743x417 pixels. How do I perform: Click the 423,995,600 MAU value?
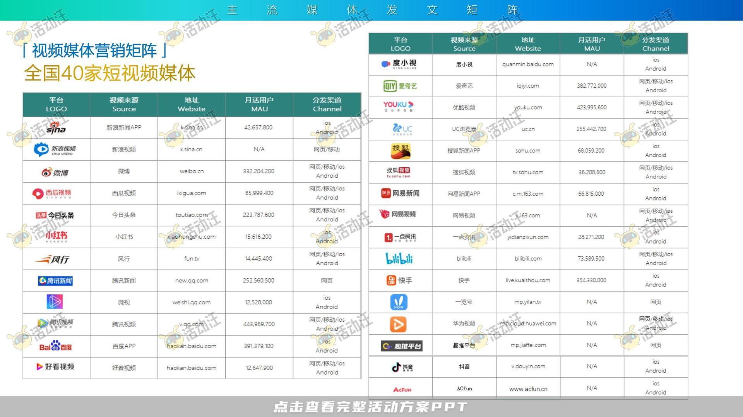(592, 107)
